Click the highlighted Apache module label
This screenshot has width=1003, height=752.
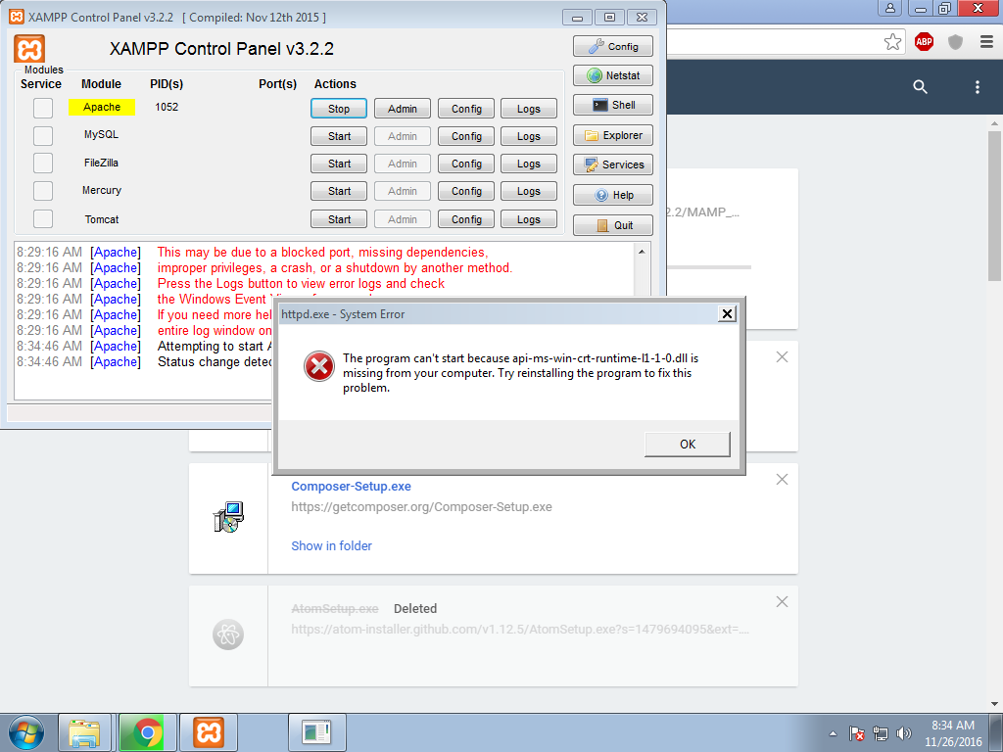point(102,107)
